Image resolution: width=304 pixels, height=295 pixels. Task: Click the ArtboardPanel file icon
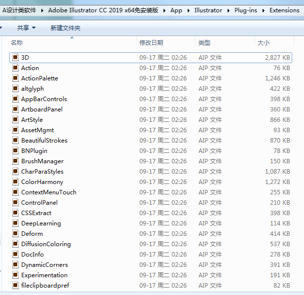click(15, 109)
